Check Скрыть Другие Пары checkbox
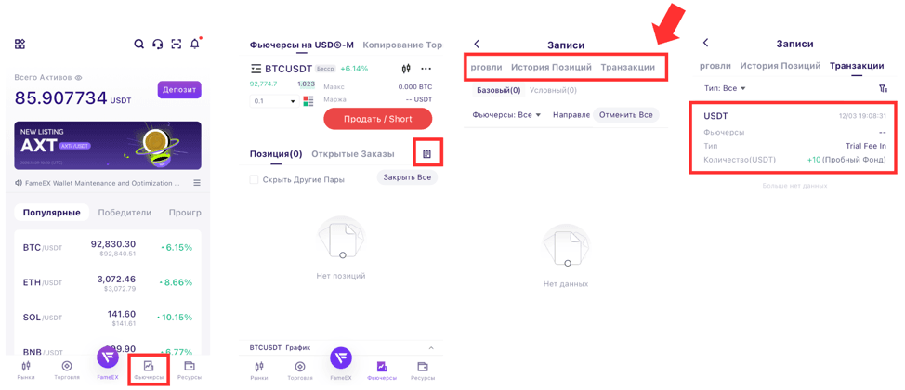Viewport: 905px width, 390px height. pos(254,179)
